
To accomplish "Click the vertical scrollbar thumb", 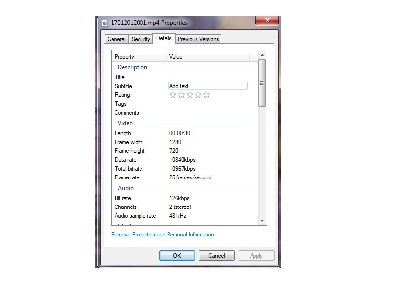I will click(262, 83).
